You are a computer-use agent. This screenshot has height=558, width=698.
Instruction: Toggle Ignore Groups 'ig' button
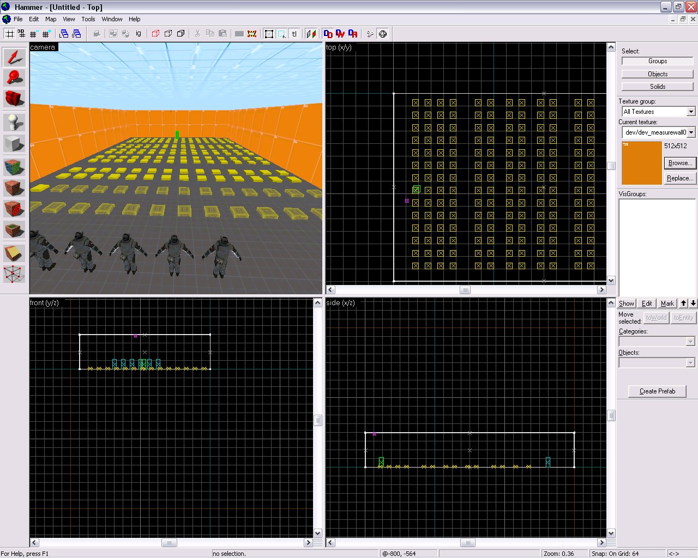139,34
